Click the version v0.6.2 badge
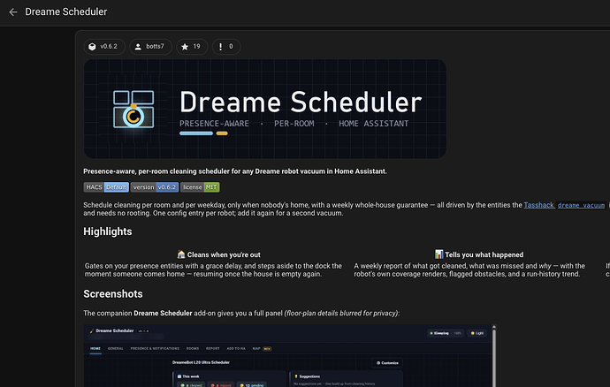This screenshot has width=610, height=387. coord(155,187)
